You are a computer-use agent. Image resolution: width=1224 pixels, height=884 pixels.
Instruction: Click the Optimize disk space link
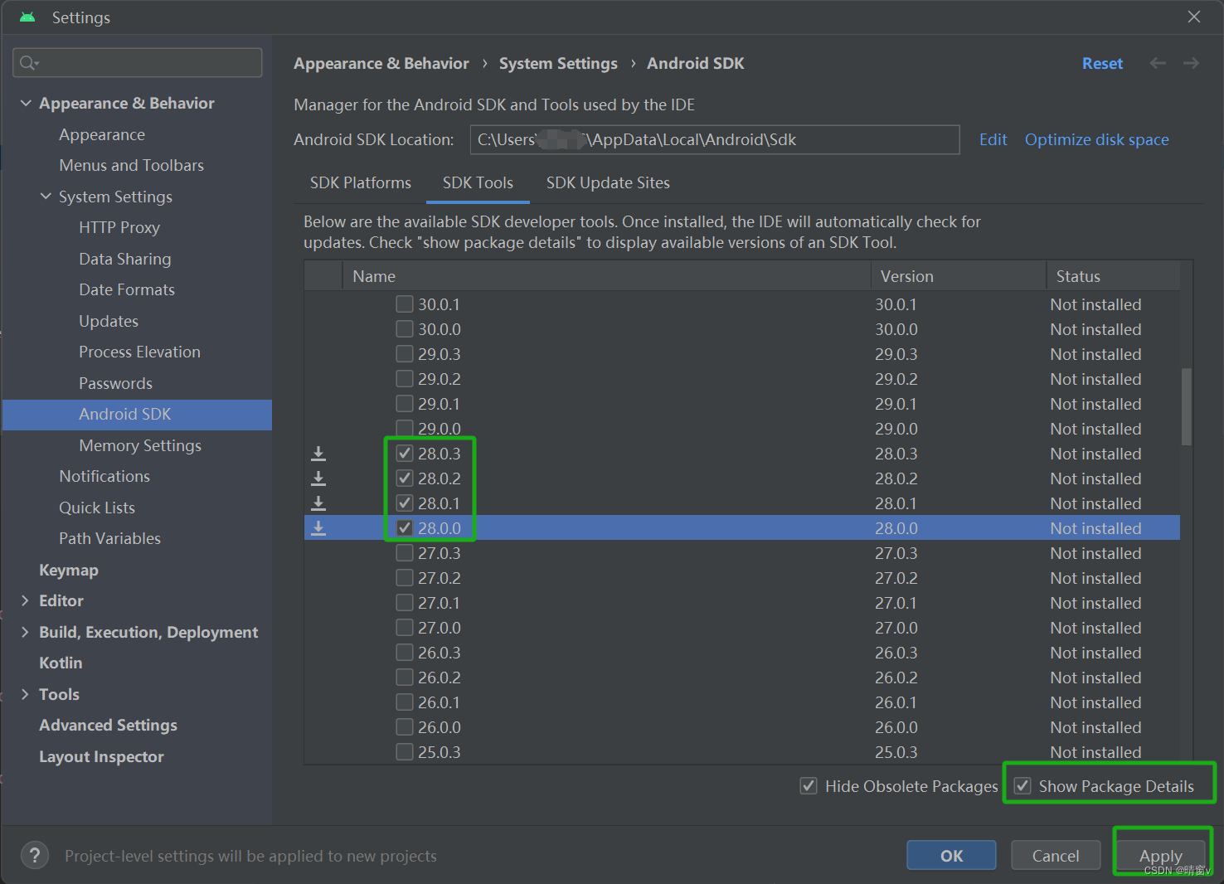pos(1096,139)
